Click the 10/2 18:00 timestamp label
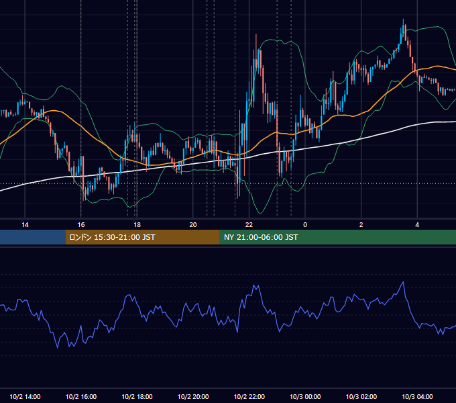This screenshot has width=456, height=403. click(x=137, y=396)
